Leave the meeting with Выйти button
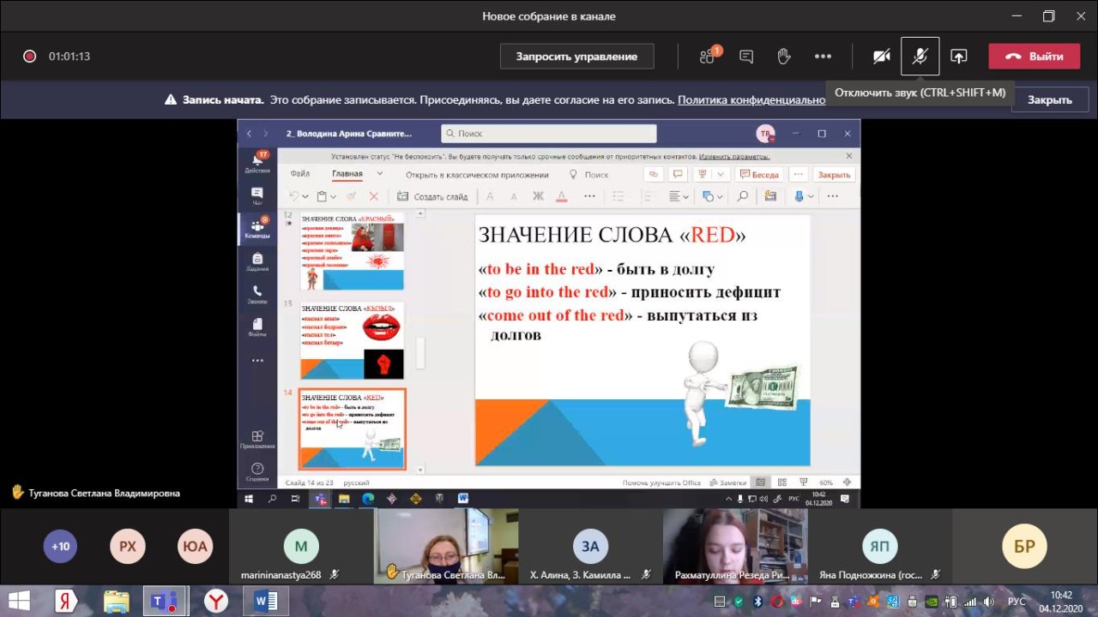 pos(1034,57)
